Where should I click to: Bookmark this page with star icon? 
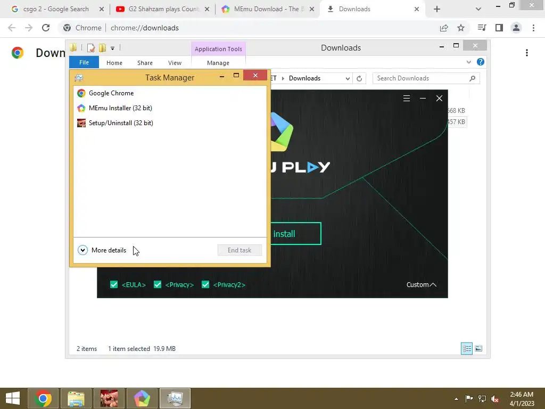pyautogui.click(x=461, y=28)
